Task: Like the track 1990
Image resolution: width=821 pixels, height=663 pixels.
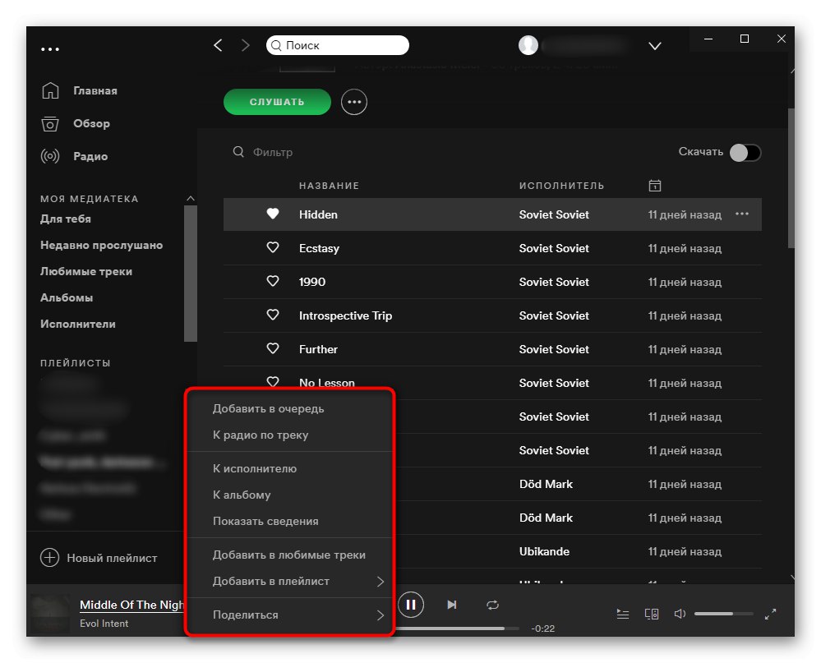Action: click(273, 281)
